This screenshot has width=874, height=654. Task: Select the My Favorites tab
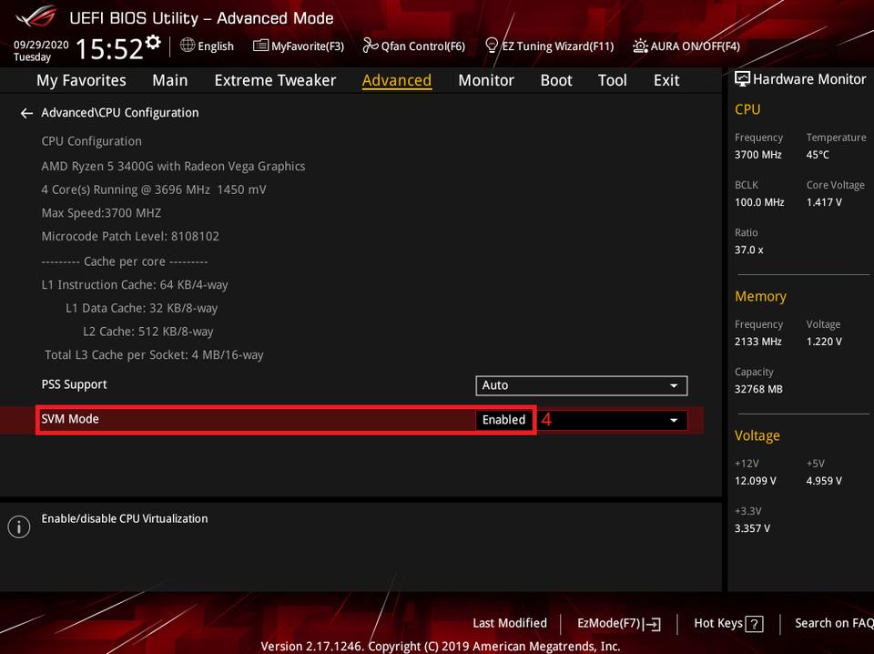click(x=81, y=80)
